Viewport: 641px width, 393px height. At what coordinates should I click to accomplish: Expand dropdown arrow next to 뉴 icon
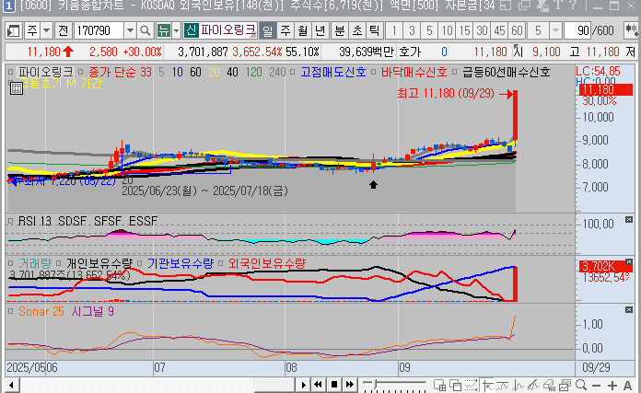176,30
